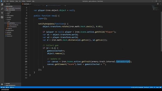This screenshot has height=91, width=162.
Task: Click the editor minimap preview
Action: click(x=156, y=8)
